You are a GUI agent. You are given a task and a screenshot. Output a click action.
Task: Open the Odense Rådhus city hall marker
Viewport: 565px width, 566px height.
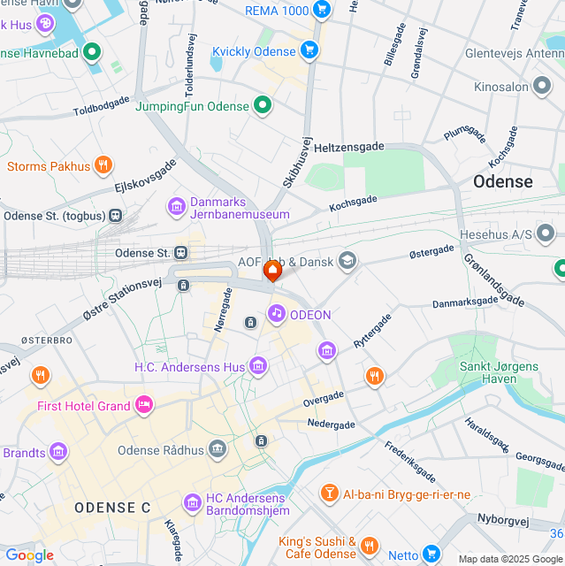point(218,449)
